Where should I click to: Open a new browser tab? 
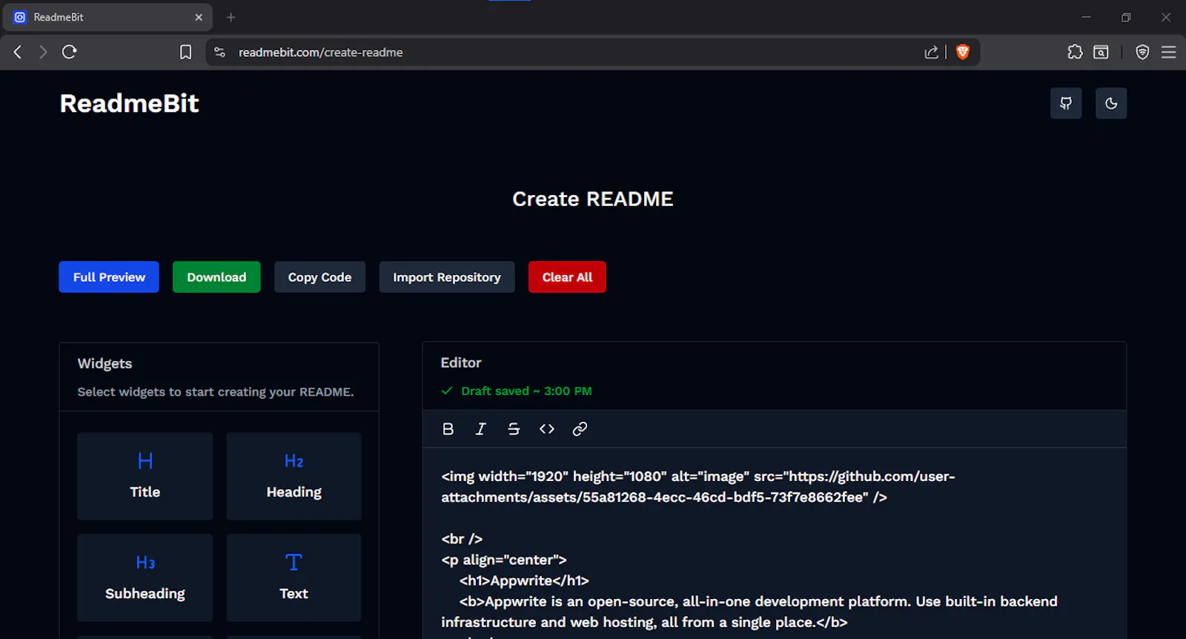tap(231, 17)
